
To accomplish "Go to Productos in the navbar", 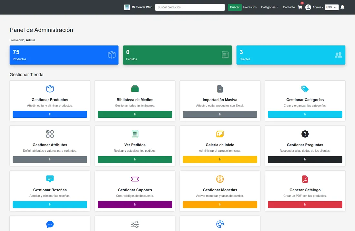I will click(x=250, y=7).
